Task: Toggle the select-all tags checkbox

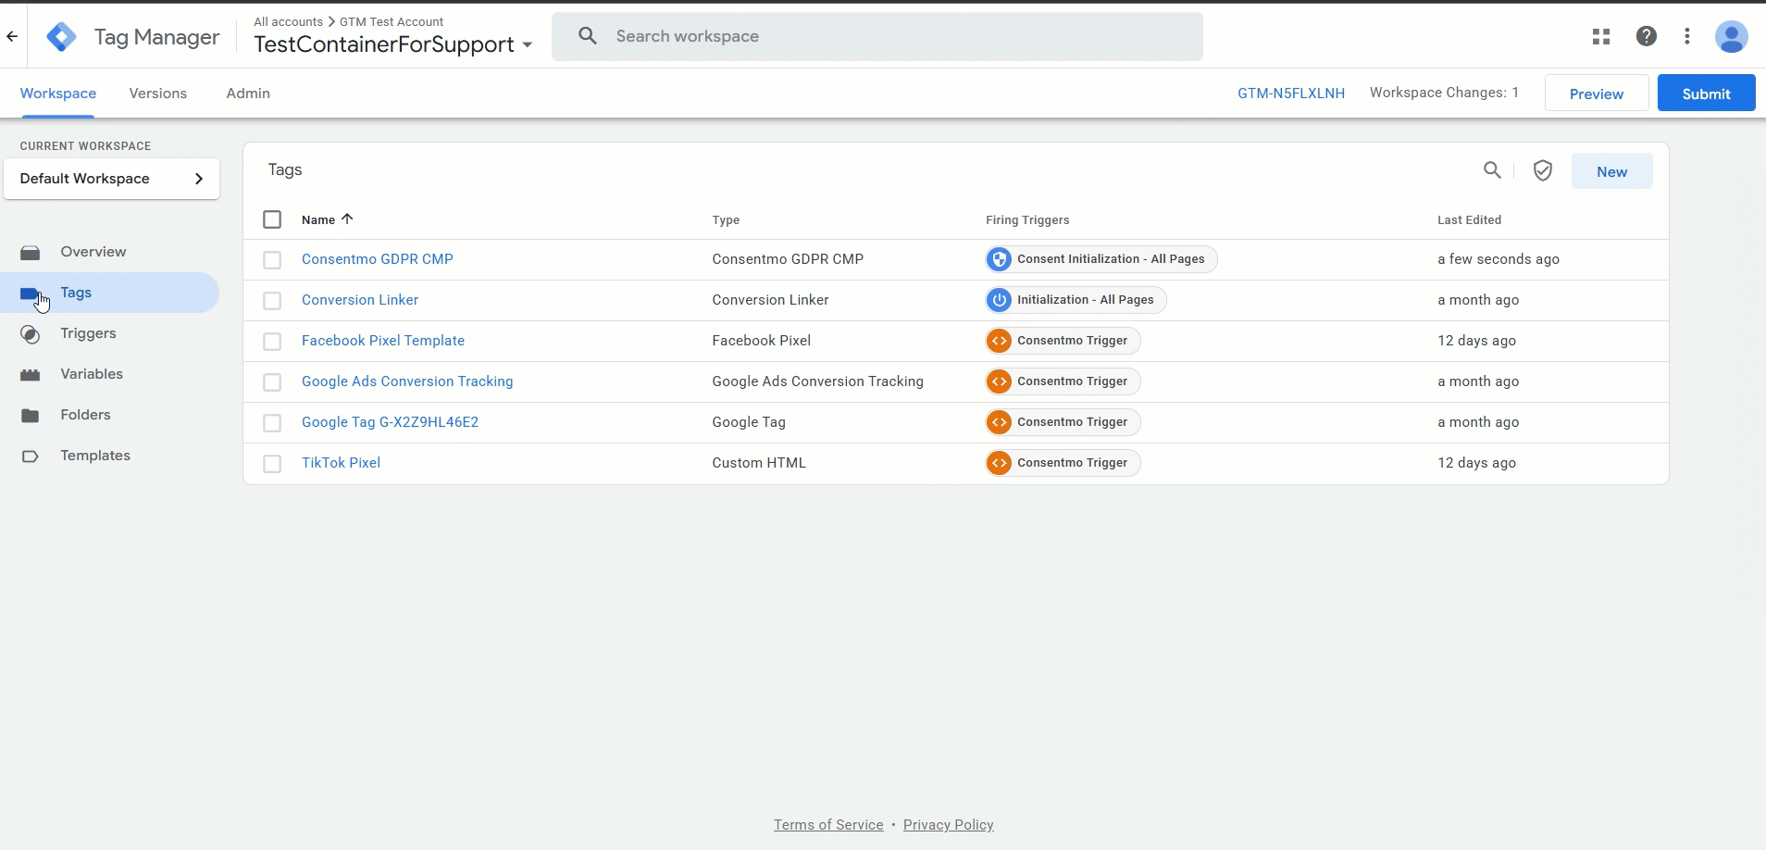Action: 272,219
